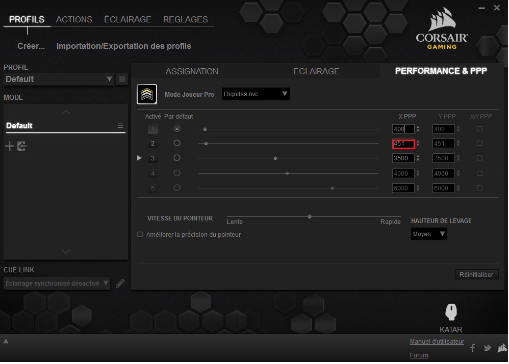
Task: Switch to the ÉCLAIRAGE top menu
Action: point(128,19)
